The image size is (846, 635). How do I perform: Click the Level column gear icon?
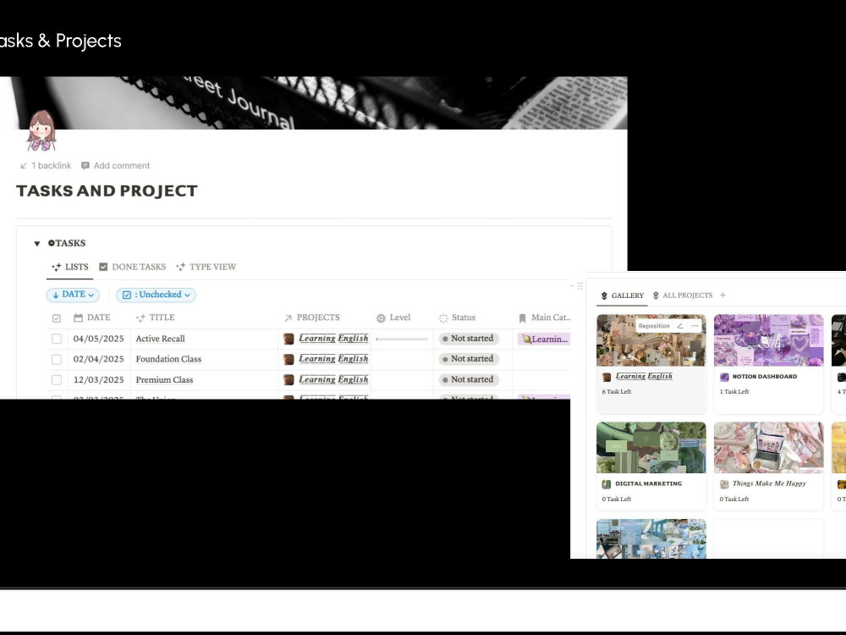[x=381, y=318]
